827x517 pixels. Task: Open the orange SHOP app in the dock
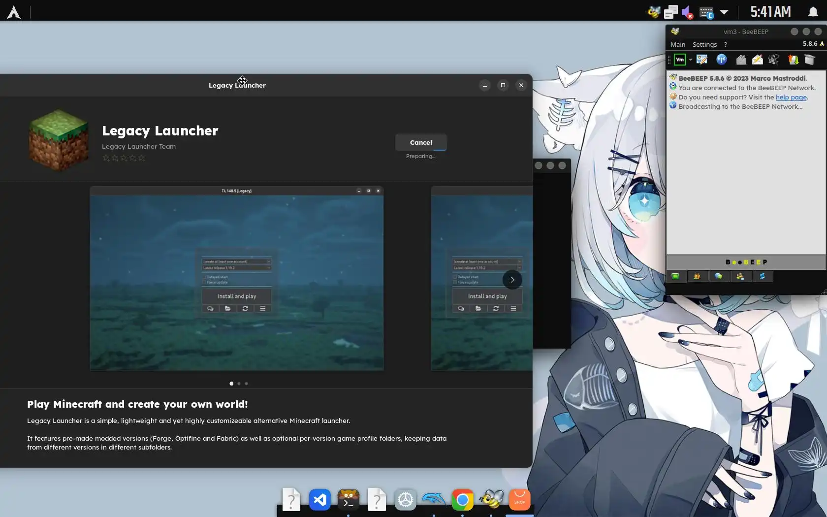(x=519, y=500)
